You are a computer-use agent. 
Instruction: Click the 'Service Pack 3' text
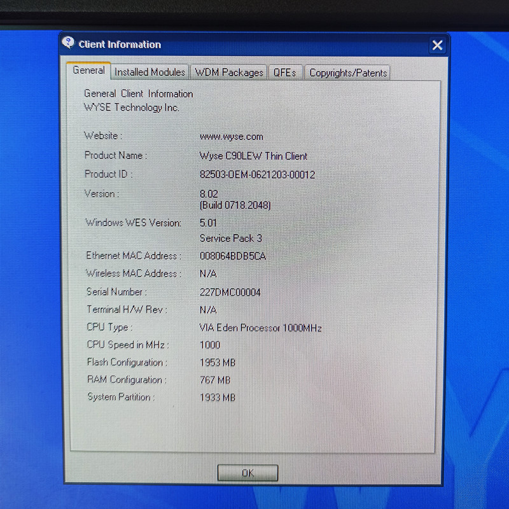click(x=231, y=238)
